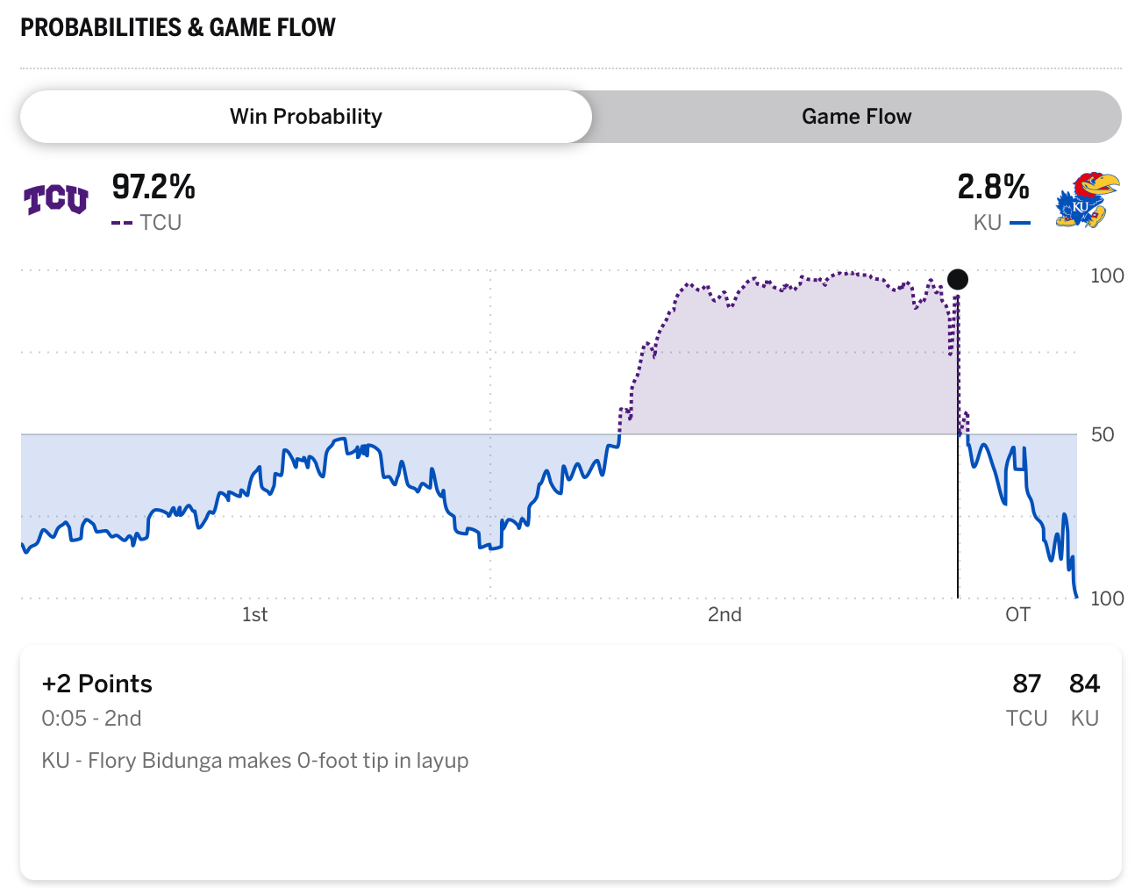Click the 50 percent axis label
Viewport: 1142px width, 888px height.
1103,434
